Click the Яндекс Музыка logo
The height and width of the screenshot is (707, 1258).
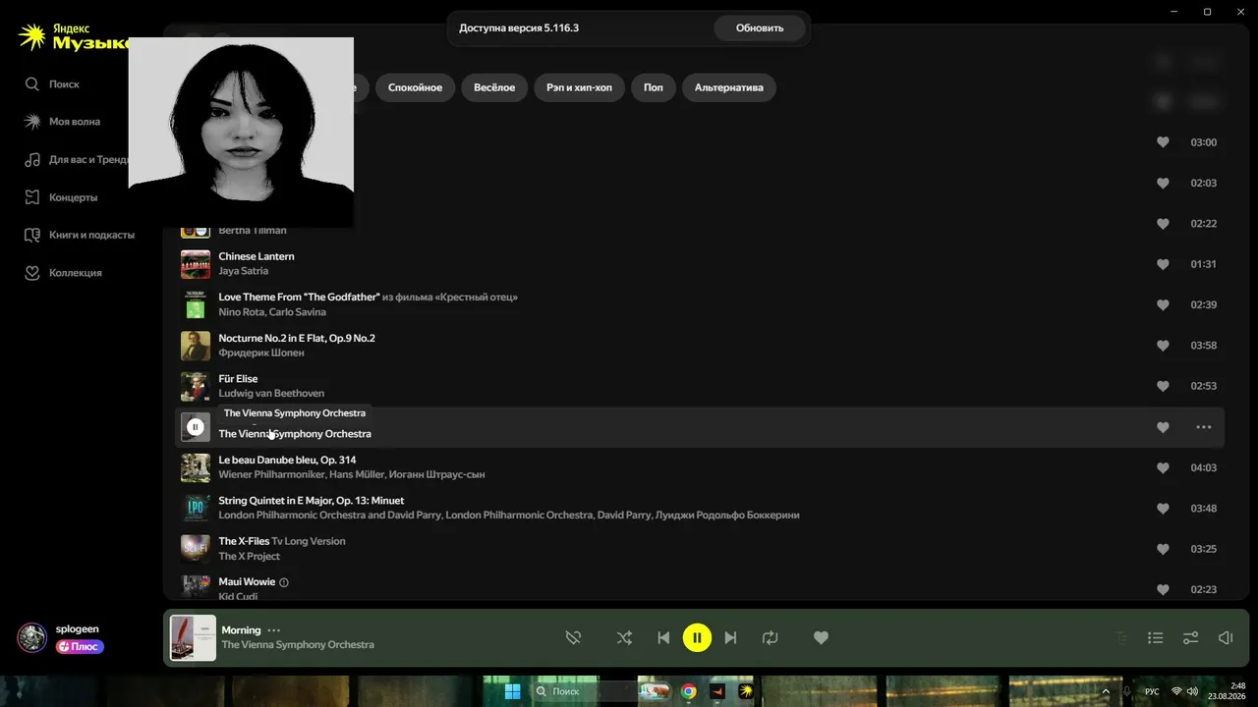(x=74, y=37)
